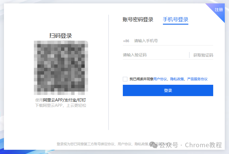Open the blue 隐私政策 link
Image resolution: width=229 pixels, height=154 pixels.
pyautogui.click(x=177, y=79)
